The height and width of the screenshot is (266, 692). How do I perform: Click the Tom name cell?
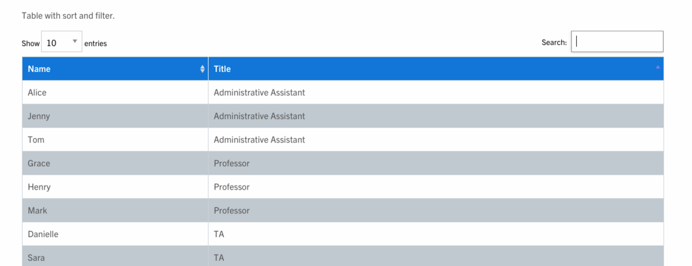(x=36, y=140)
